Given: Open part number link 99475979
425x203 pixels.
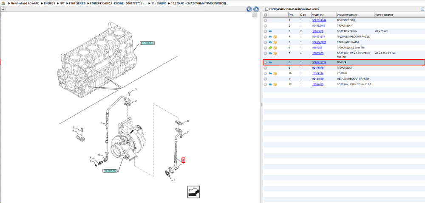Looking at the screenshot, I should pyautogui.click(x=317, y=68).
